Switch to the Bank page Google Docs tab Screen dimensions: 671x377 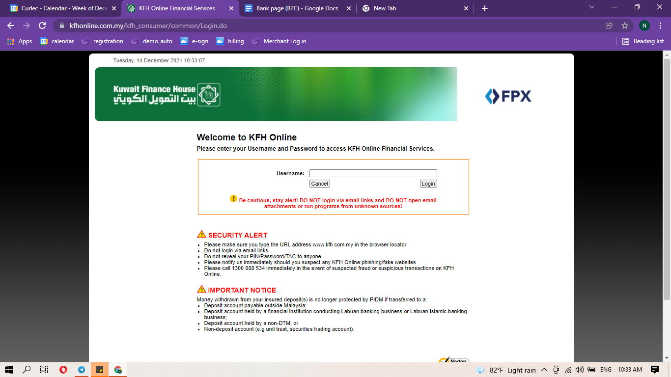[x=297, y=8]
